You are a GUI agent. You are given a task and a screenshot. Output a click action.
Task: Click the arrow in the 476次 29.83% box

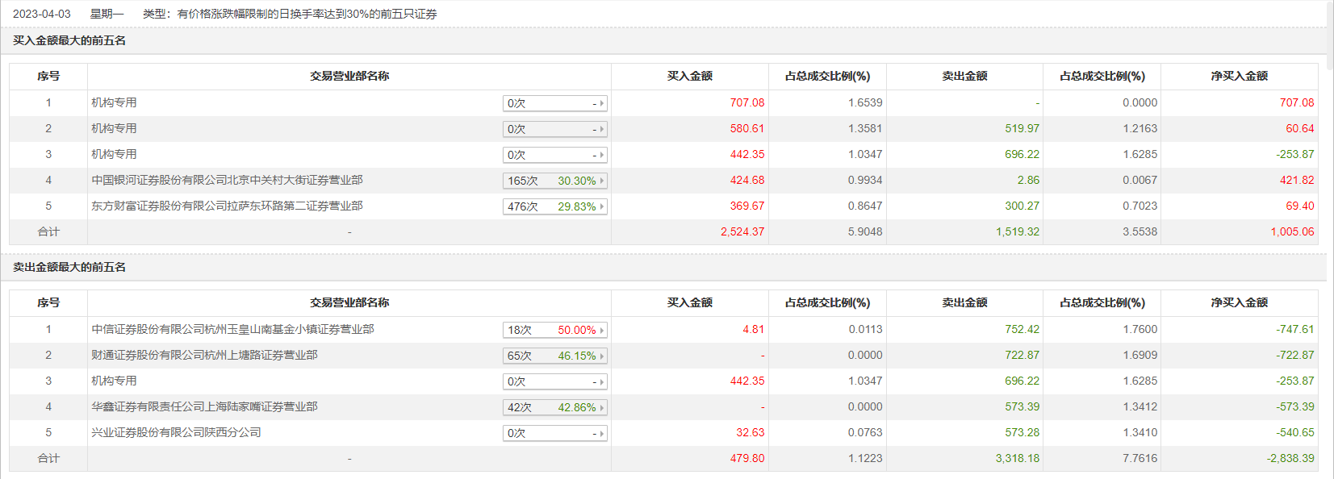[x=602, y=206]
